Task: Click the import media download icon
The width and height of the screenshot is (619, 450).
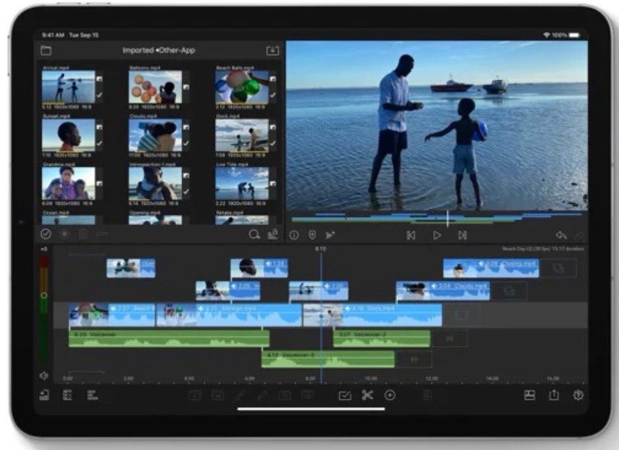Action: coord(272,51)
